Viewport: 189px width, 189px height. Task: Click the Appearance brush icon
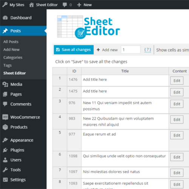(5, 140)
